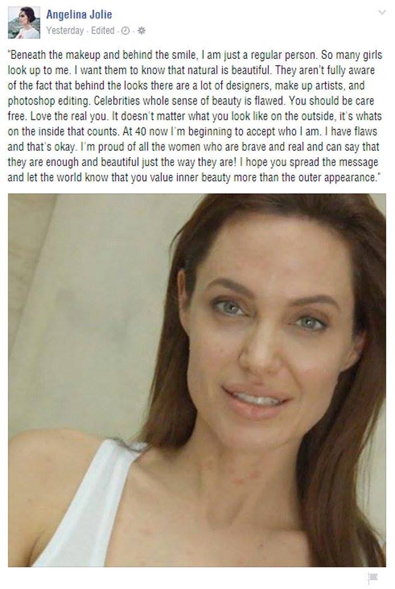The width and height of the screenshot is (395, 589).
Task: Open the post options chevron menu
Action: point(382,13)
